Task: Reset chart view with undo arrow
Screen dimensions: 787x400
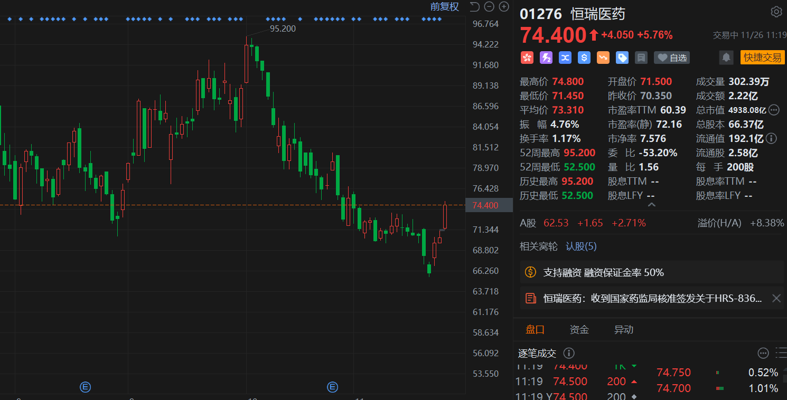Action: coord(474,7)
